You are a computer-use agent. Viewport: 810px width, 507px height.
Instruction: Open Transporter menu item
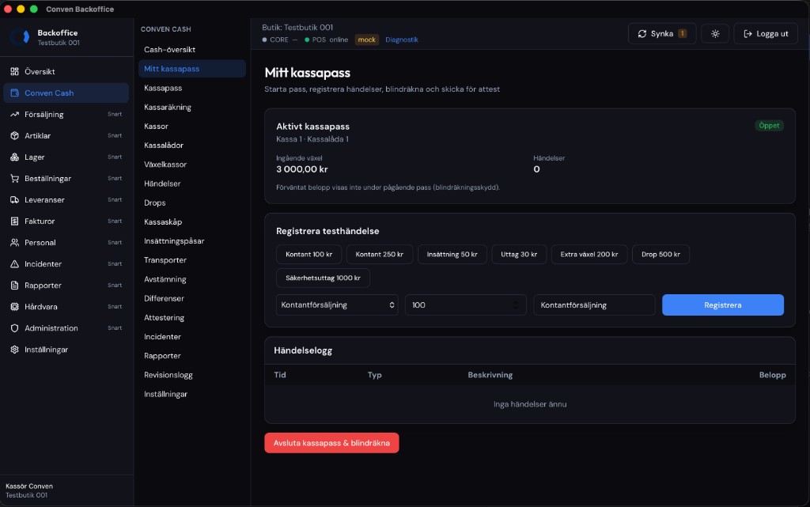tap(191, 259)
